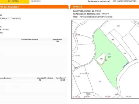The width and height of the screenshot is (139, 104).
Task: Click the intensidad productiva value 02
Action: 40,80
